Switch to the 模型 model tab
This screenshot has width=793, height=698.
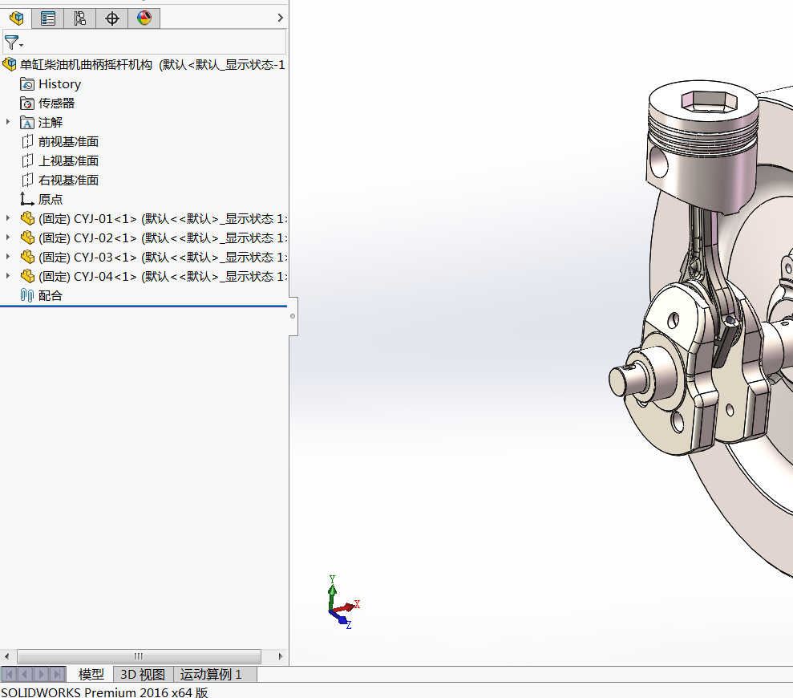91,674
